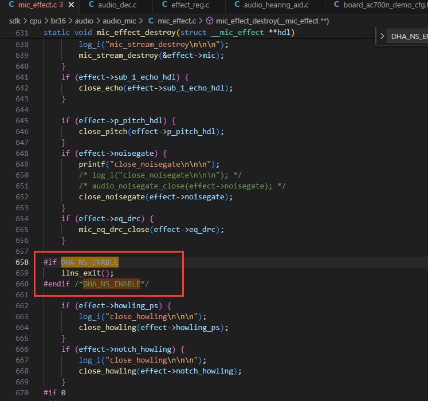Screen dimensions: 428x401
Task: Click if (effect->noisegate) on line 648
Action: [x=114, y=154]
